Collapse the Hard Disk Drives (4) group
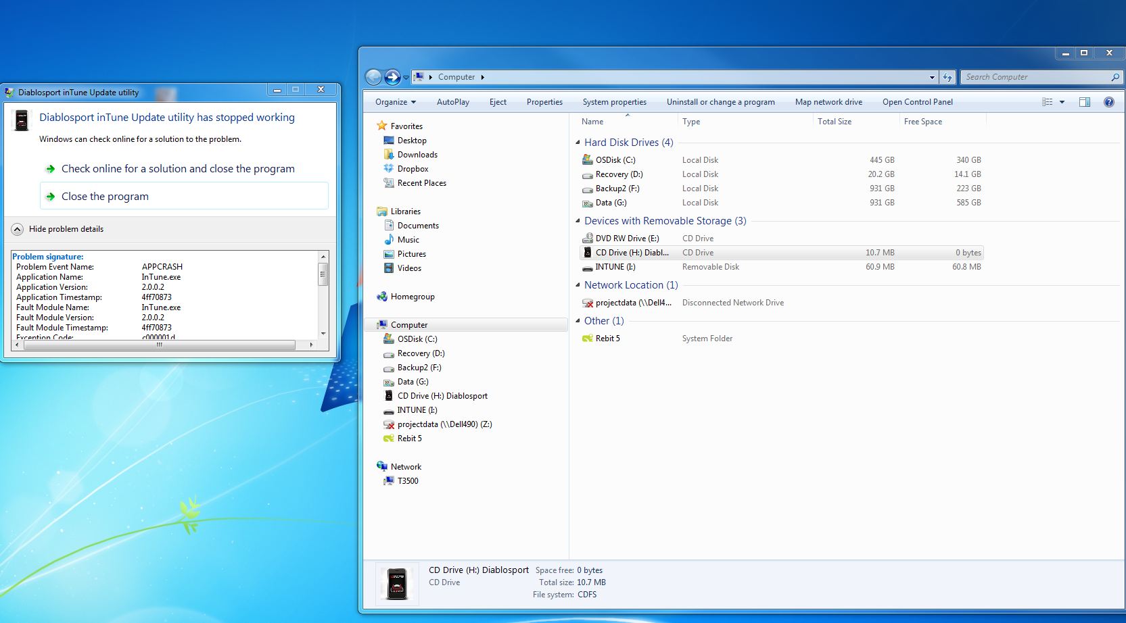The width and height of the screenshot is (1126, 623). click(x=578, y=143)
